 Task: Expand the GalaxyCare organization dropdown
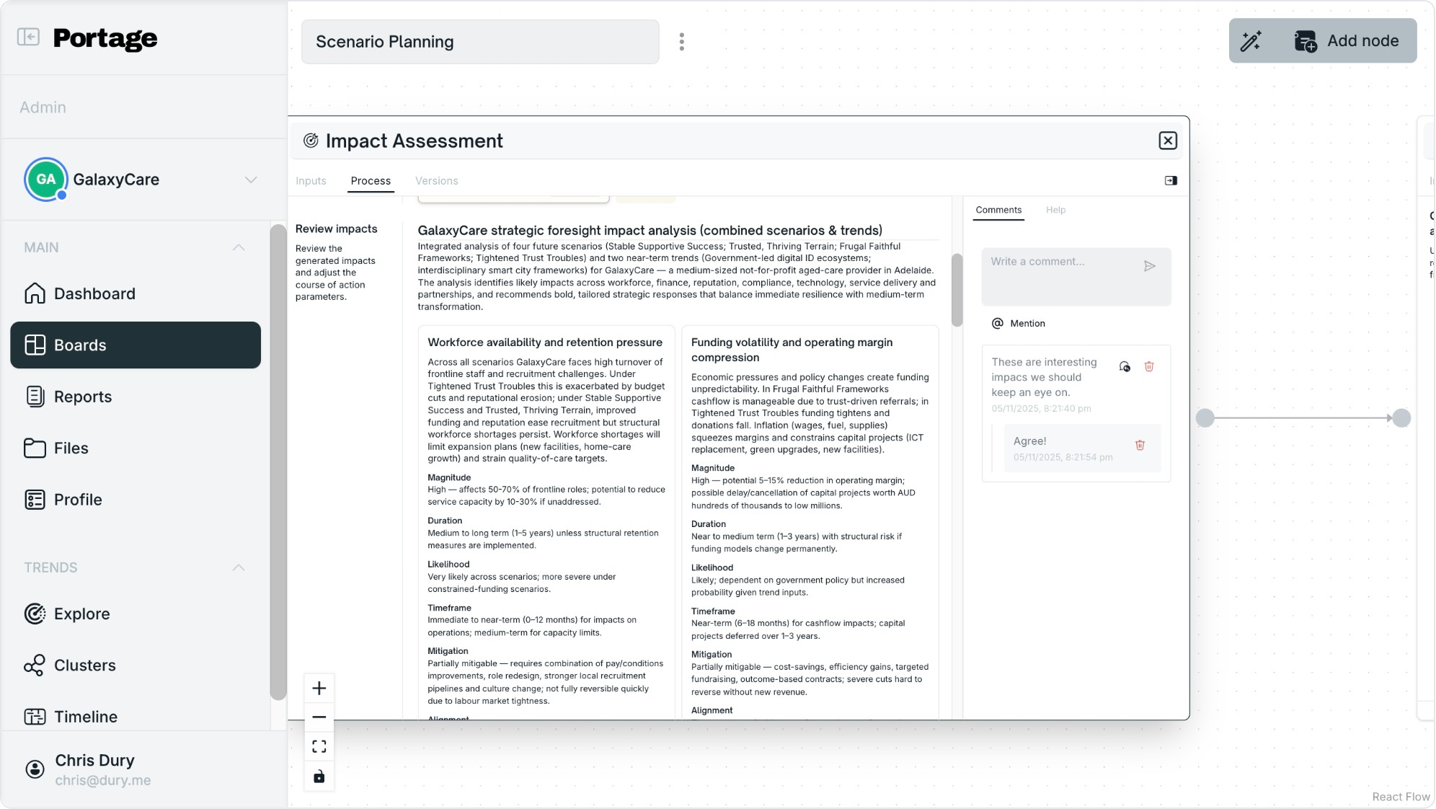[x=250, y=180]
